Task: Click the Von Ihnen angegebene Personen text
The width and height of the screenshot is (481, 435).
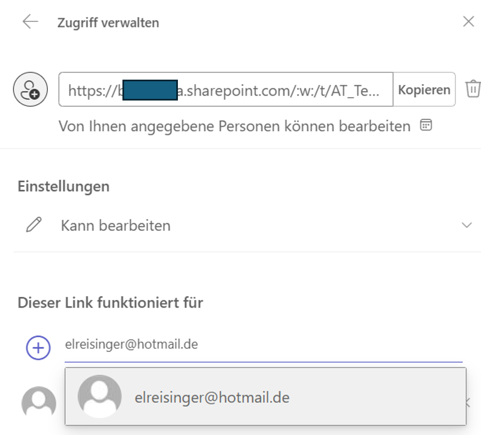Action: coord(234,126)
